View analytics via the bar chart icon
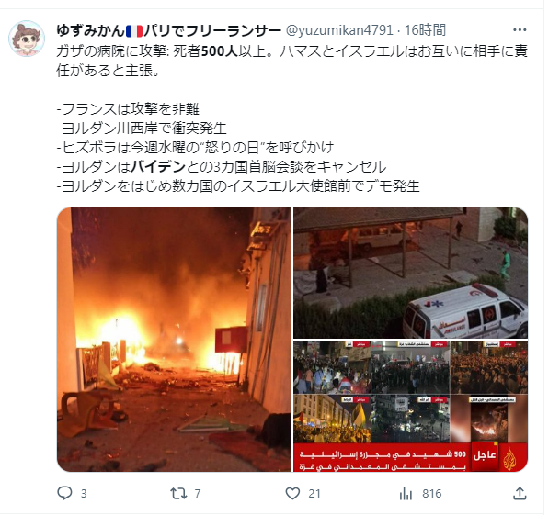Image resolution: width=560 pixels, height=515 pixels. [x=406, y=494]
